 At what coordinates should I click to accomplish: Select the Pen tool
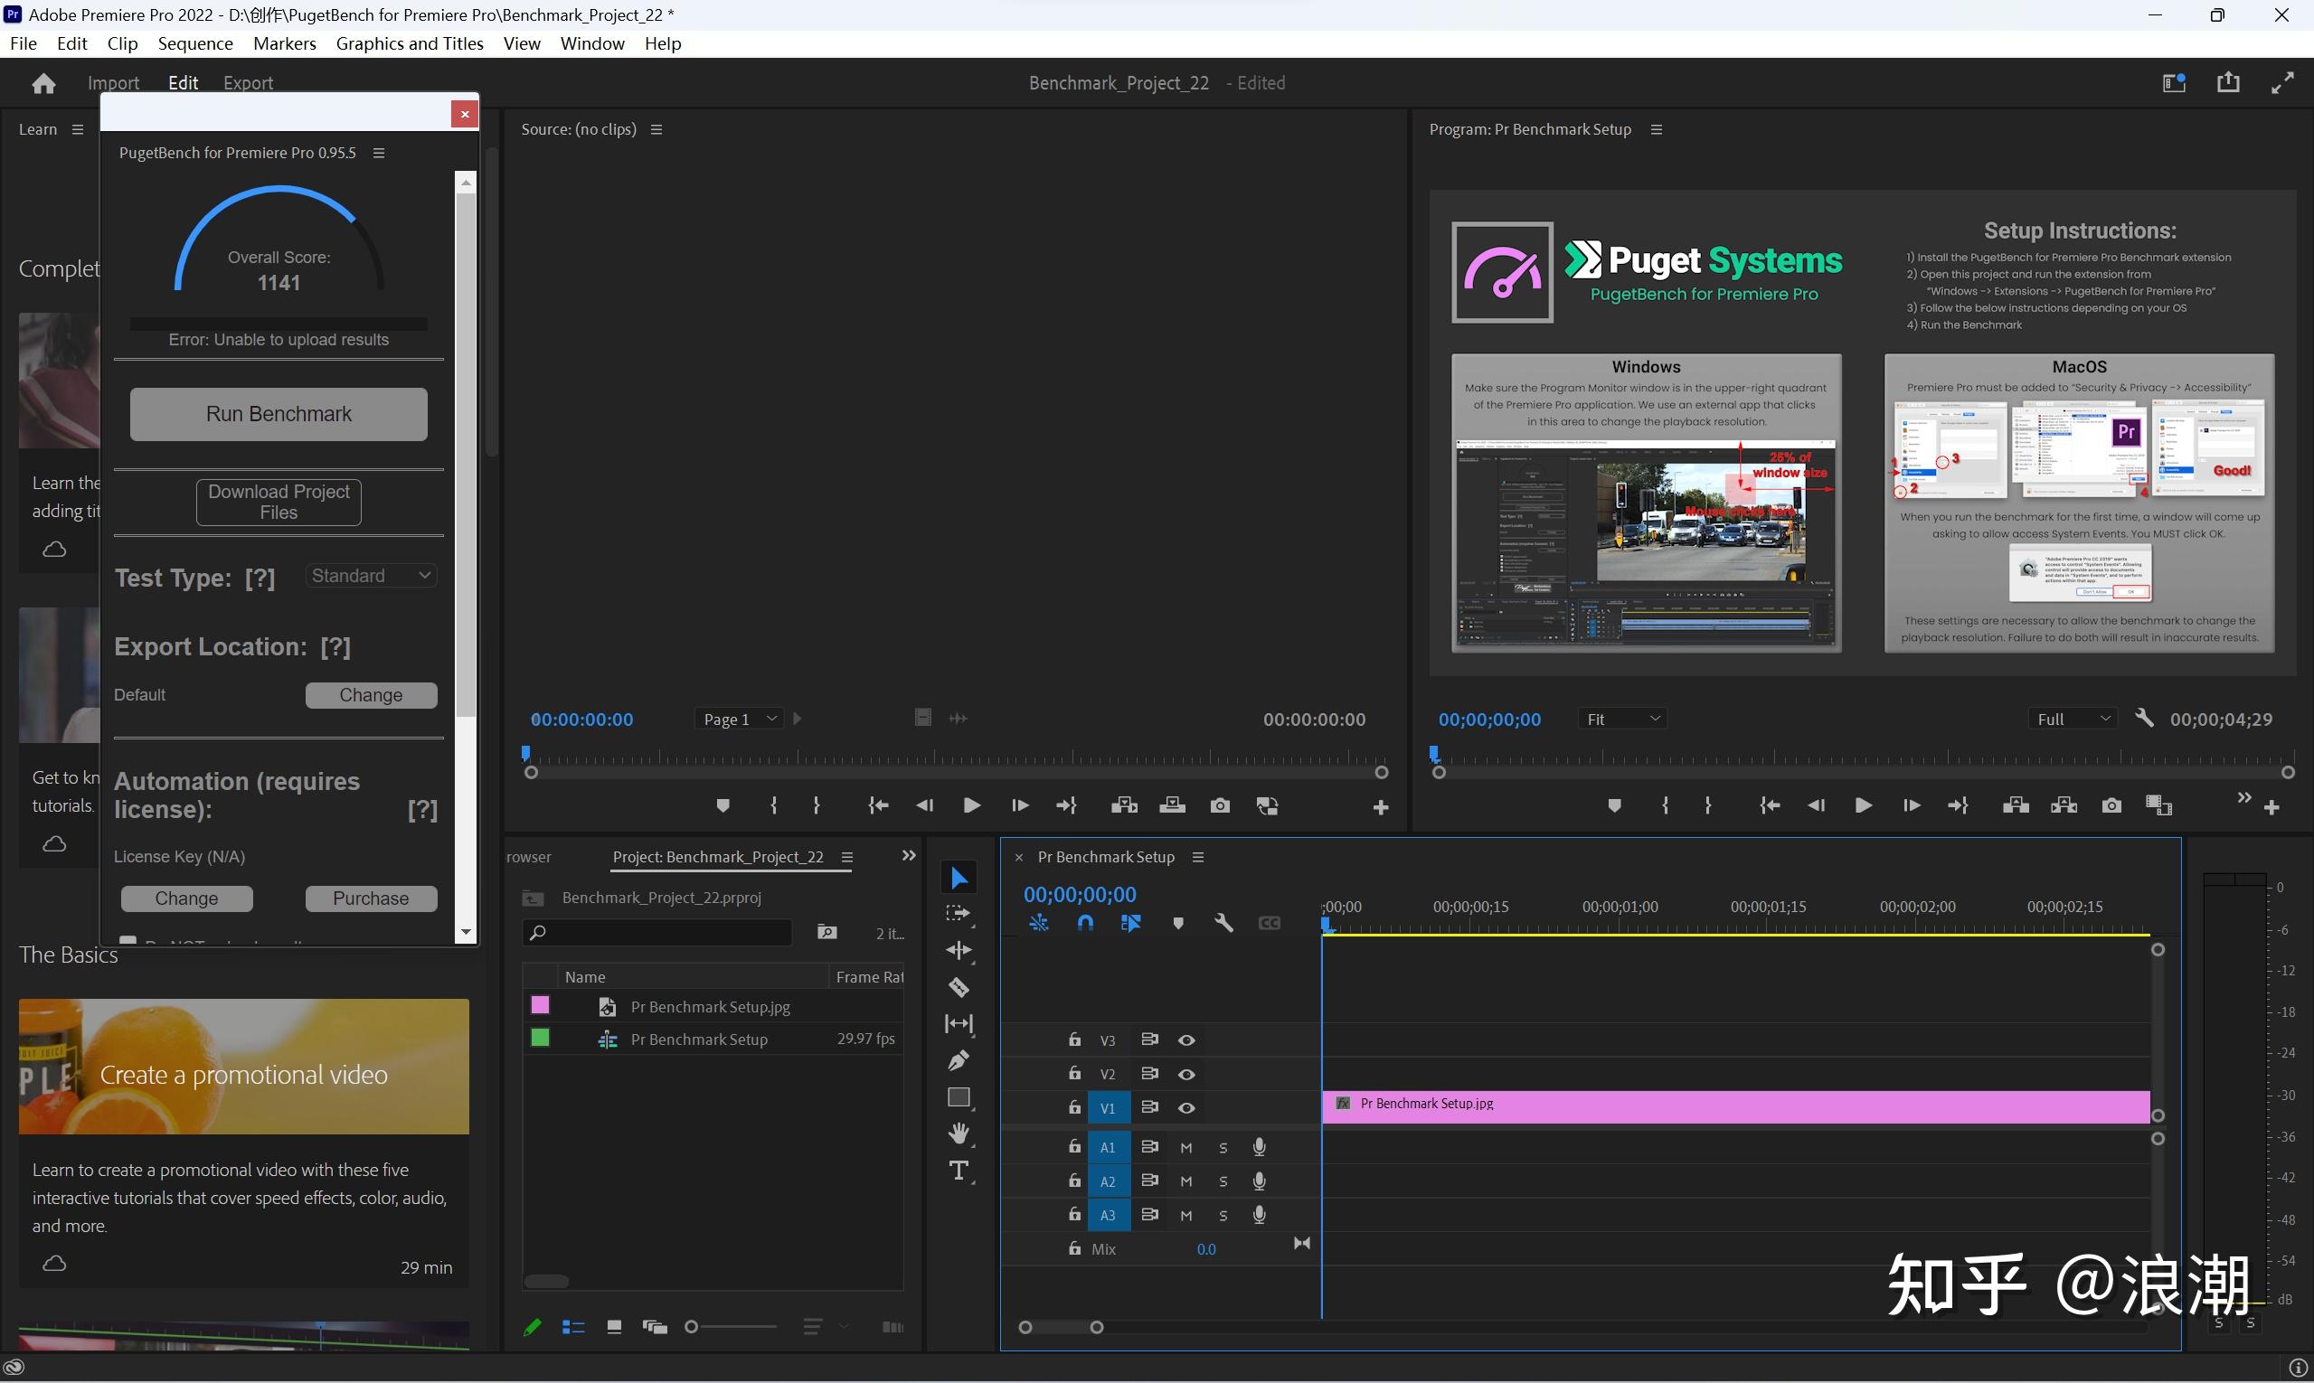(x=959, y=1059)
